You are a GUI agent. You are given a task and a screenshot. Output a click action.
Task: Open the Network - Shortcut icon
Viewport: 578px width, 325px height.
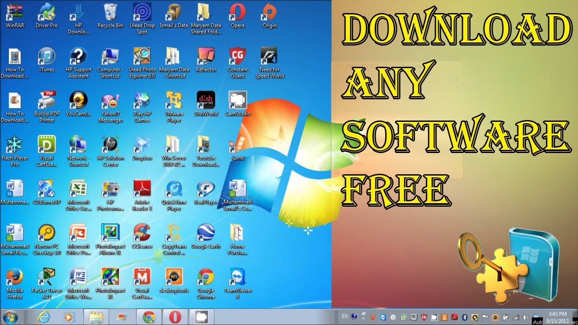pyautogui.click(x=79, y=152)
